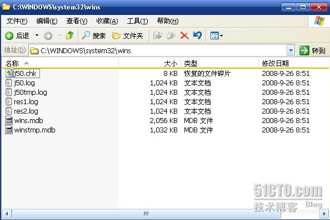Select the winstmp.mdb file icon
Screen dimensions: 330x220
(x=9, y=130)
